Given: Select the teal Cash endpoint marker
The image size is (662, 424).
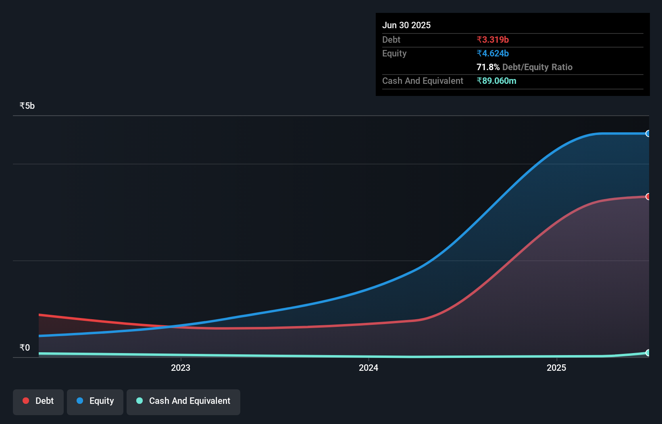Looking at the screenshot, I should [x=648, y=353].
